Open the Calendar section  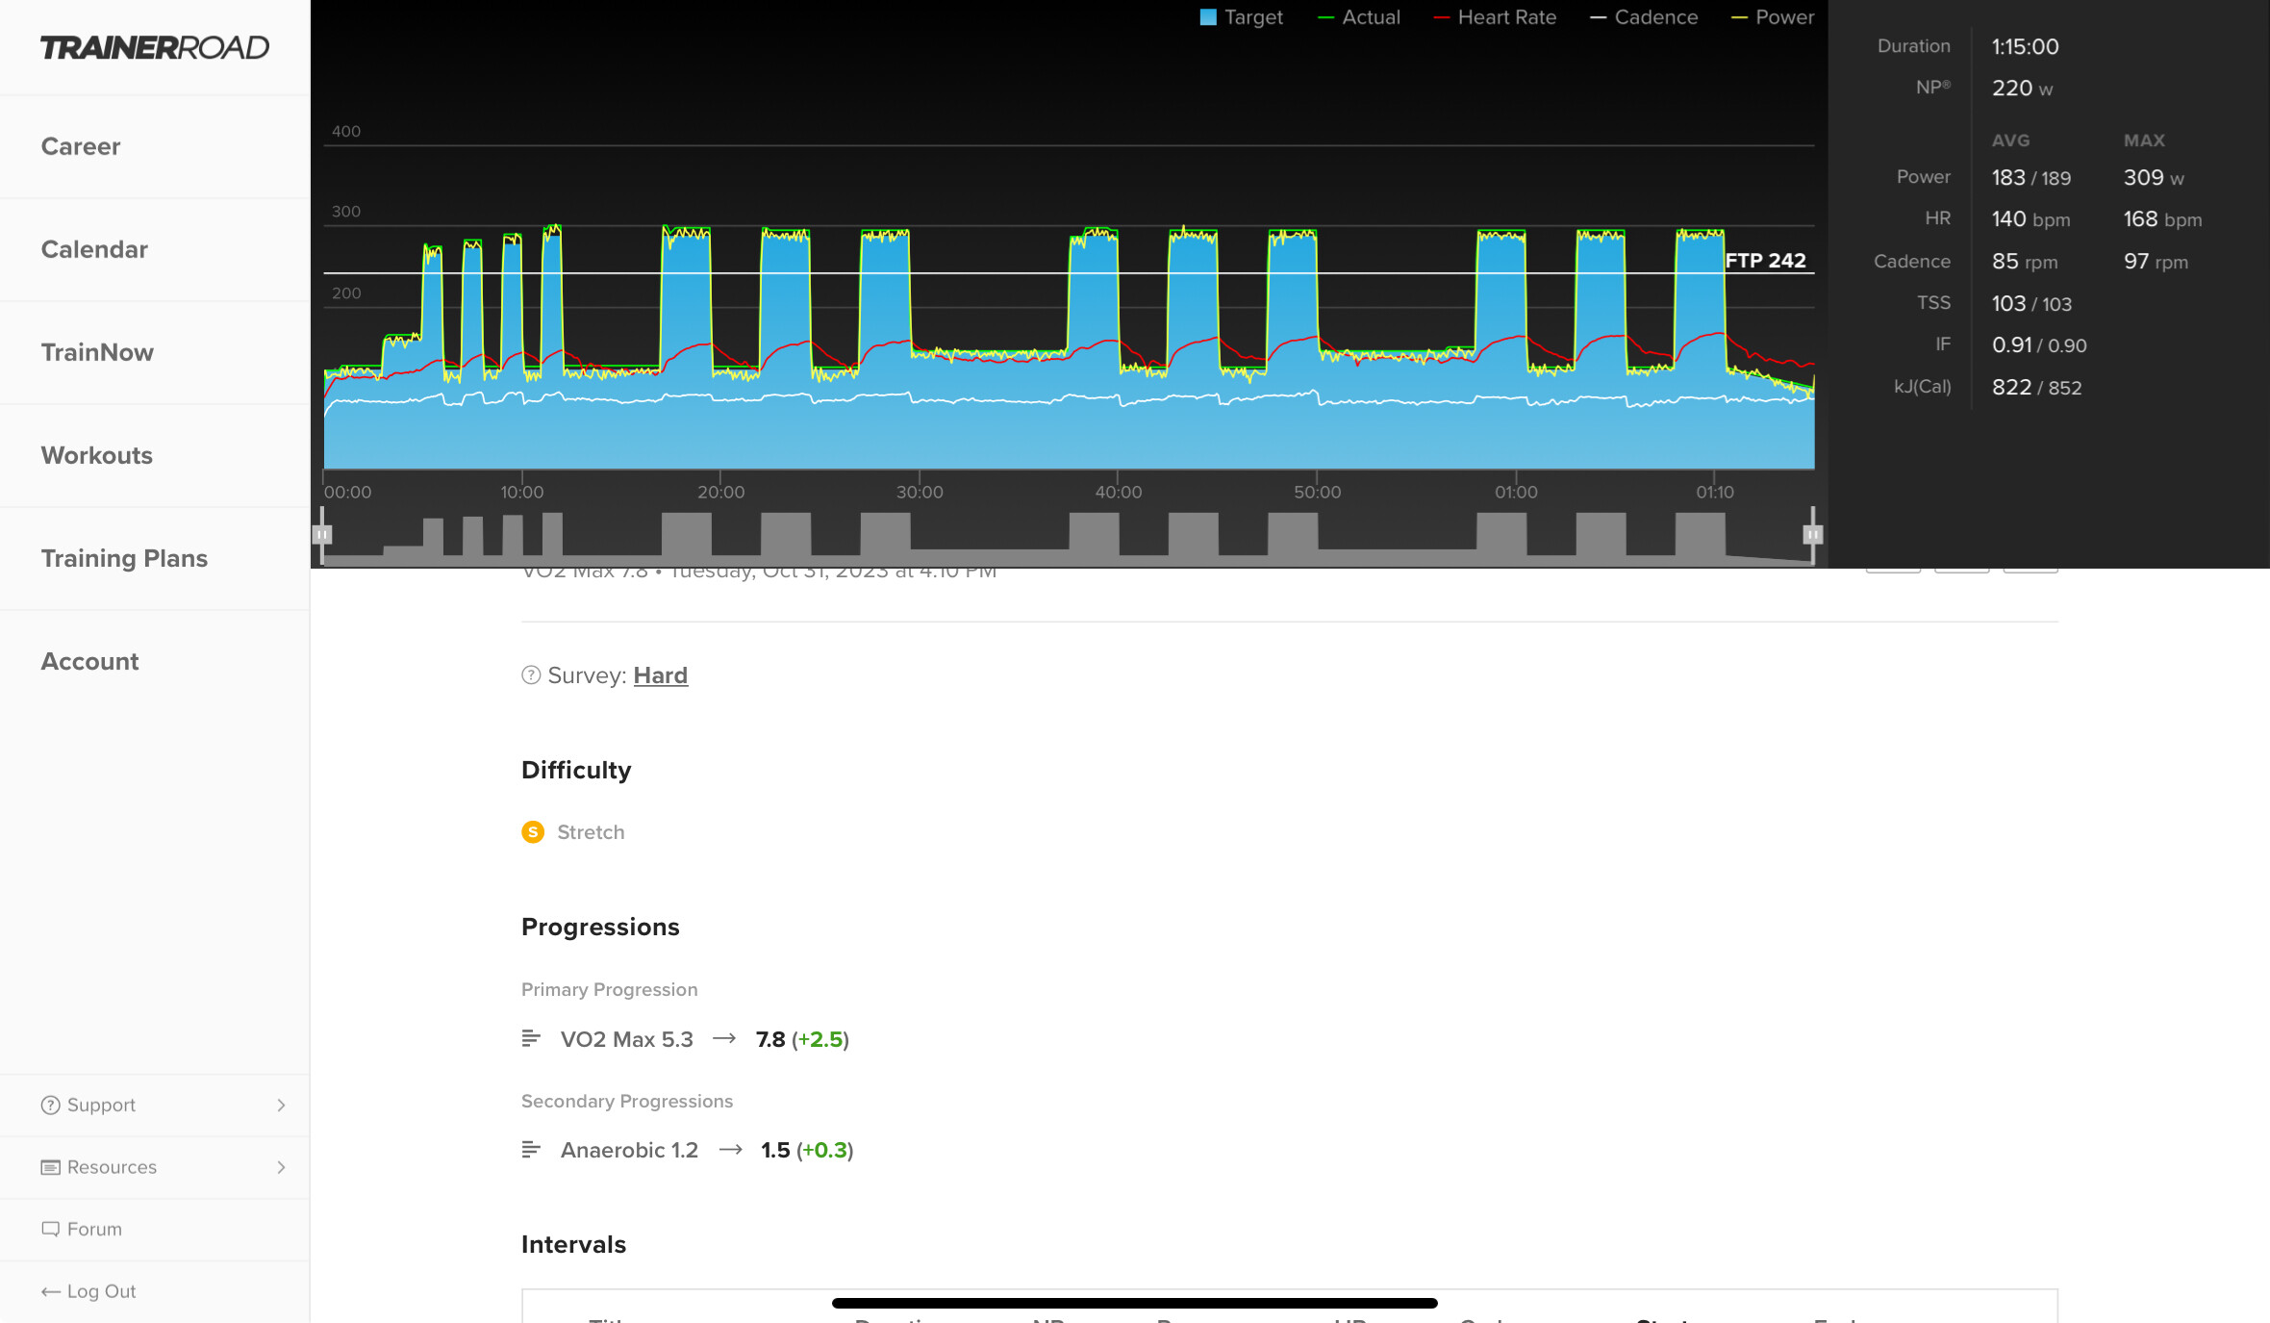tap(94, 249)
